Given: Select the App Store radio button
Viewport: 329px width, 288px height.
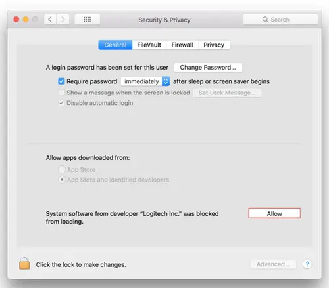Looking at the screenshot, I should point(62,169).
